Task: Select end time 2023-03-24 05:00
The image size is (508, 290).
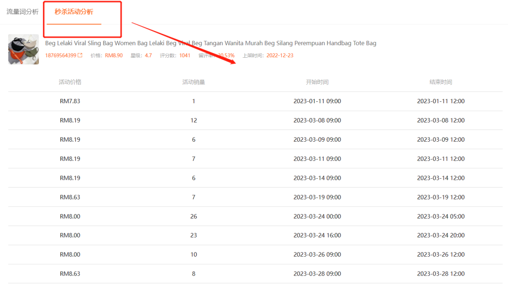Action: [x=441, y=216]
